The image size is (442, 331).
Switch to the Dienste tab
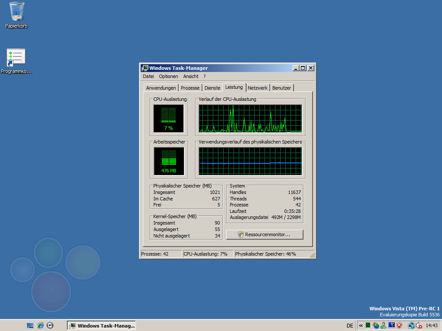point(212,88)
